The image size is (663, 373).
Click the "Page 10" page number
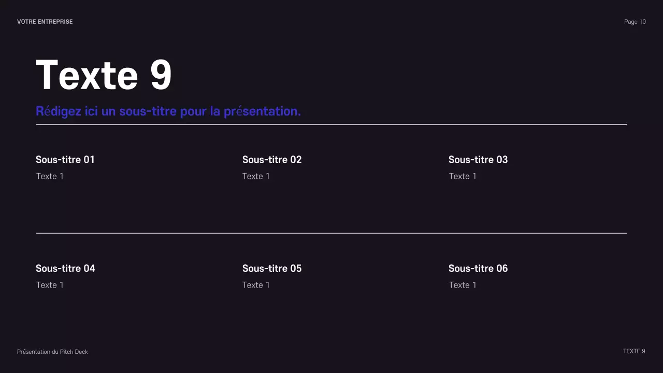(x=635, y=22)
